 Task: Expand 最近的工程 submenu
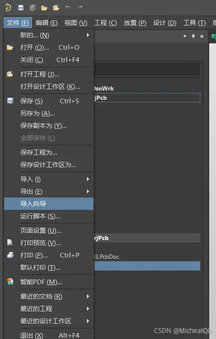tap(49, 308)
